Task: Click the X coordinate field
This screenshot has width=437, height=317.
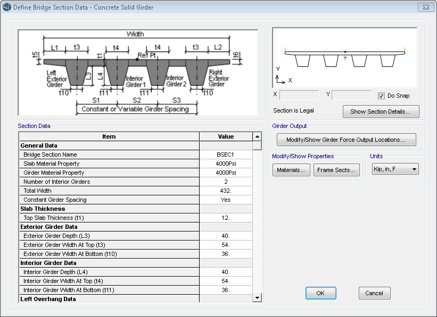Action: [x=299, y=96]
